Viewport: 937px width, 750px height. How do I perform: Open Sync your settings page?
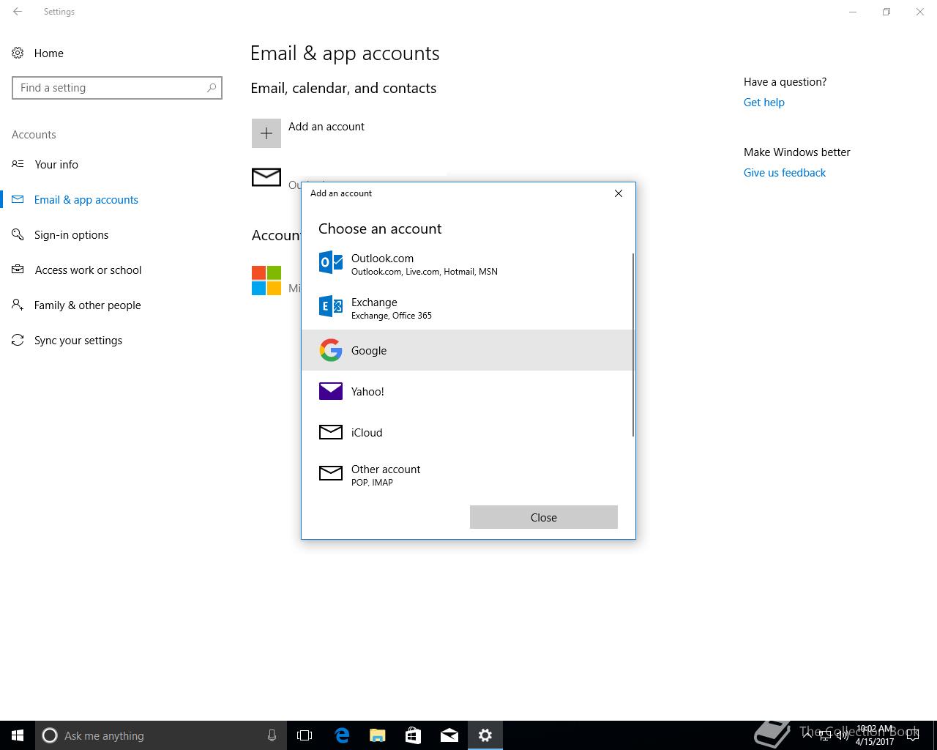78,341
